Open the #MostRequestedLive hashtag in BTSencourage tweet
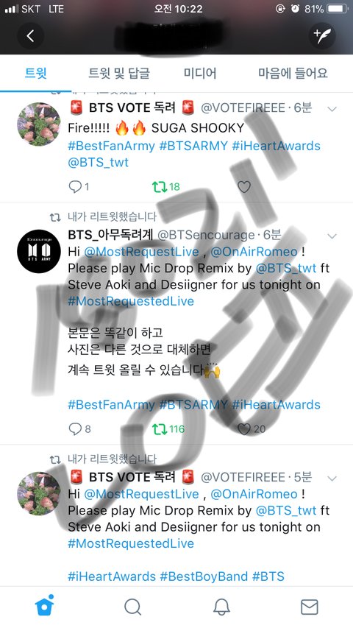The height and width of the screenshot is (628, 353). 131,301
